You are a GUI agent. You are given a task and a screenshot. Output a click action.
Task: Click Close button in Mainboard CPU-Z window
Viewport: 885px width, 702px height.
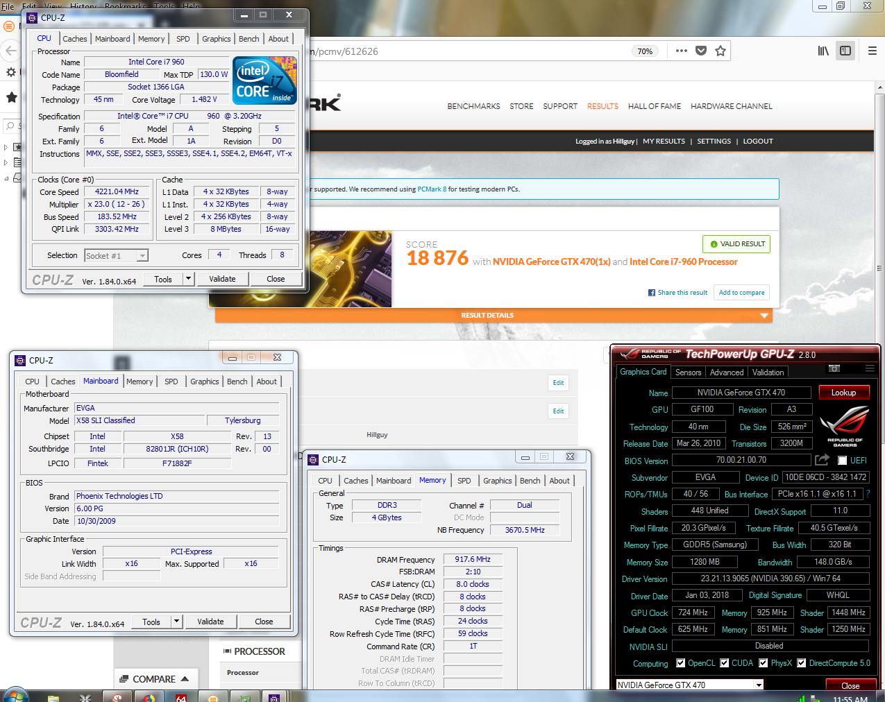(264, 622)
